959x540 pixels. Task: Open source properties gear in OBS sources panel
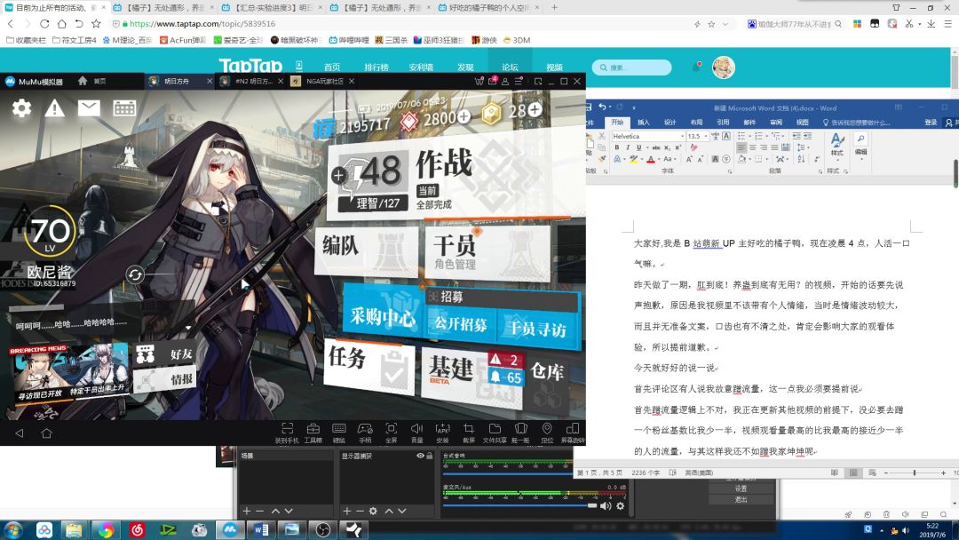[x=373, y=511]
